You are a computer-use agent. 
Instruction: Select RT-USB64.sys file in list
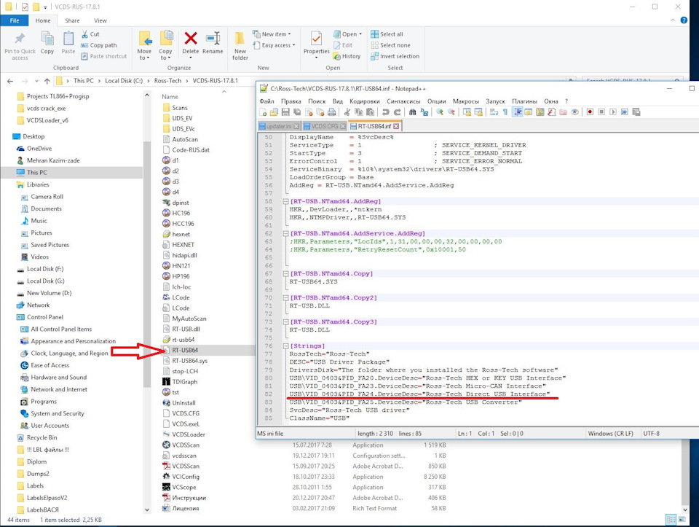click(189, 361)
